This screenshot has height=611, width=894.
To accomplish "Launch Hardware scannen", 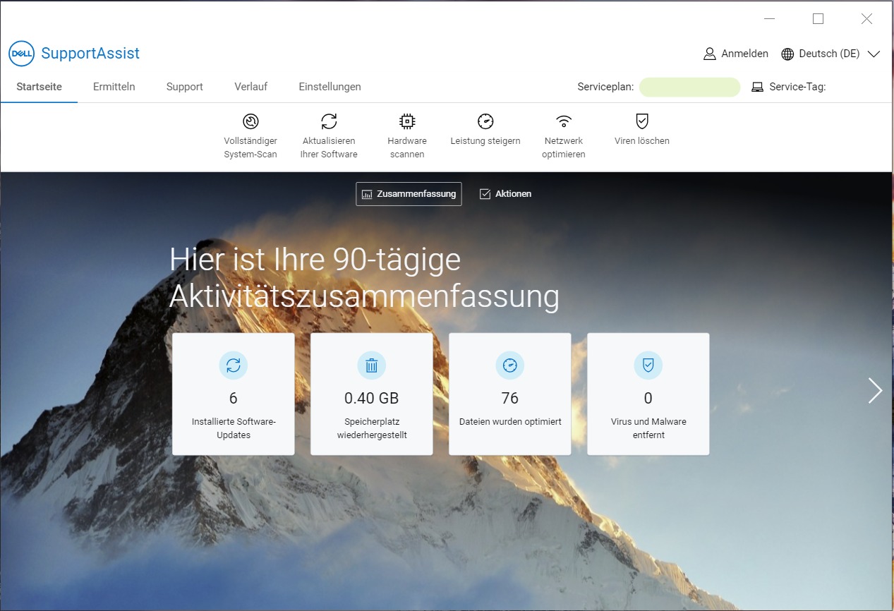I will [406, 134].
